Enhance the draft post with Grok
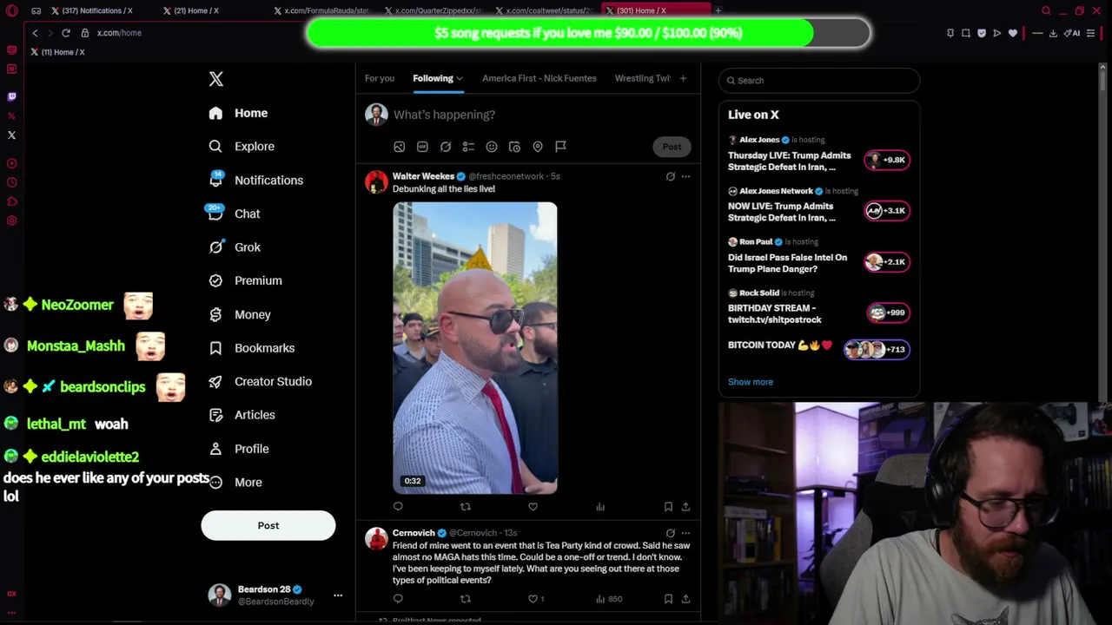Screen dimensions: 1112x625 click(x=446, y=147)
